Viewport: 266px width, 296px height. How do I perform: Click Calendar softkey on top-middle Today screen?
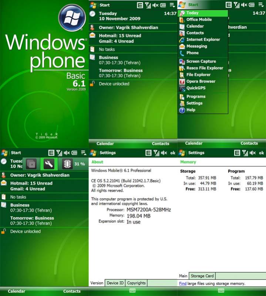(x=105, y=144)
